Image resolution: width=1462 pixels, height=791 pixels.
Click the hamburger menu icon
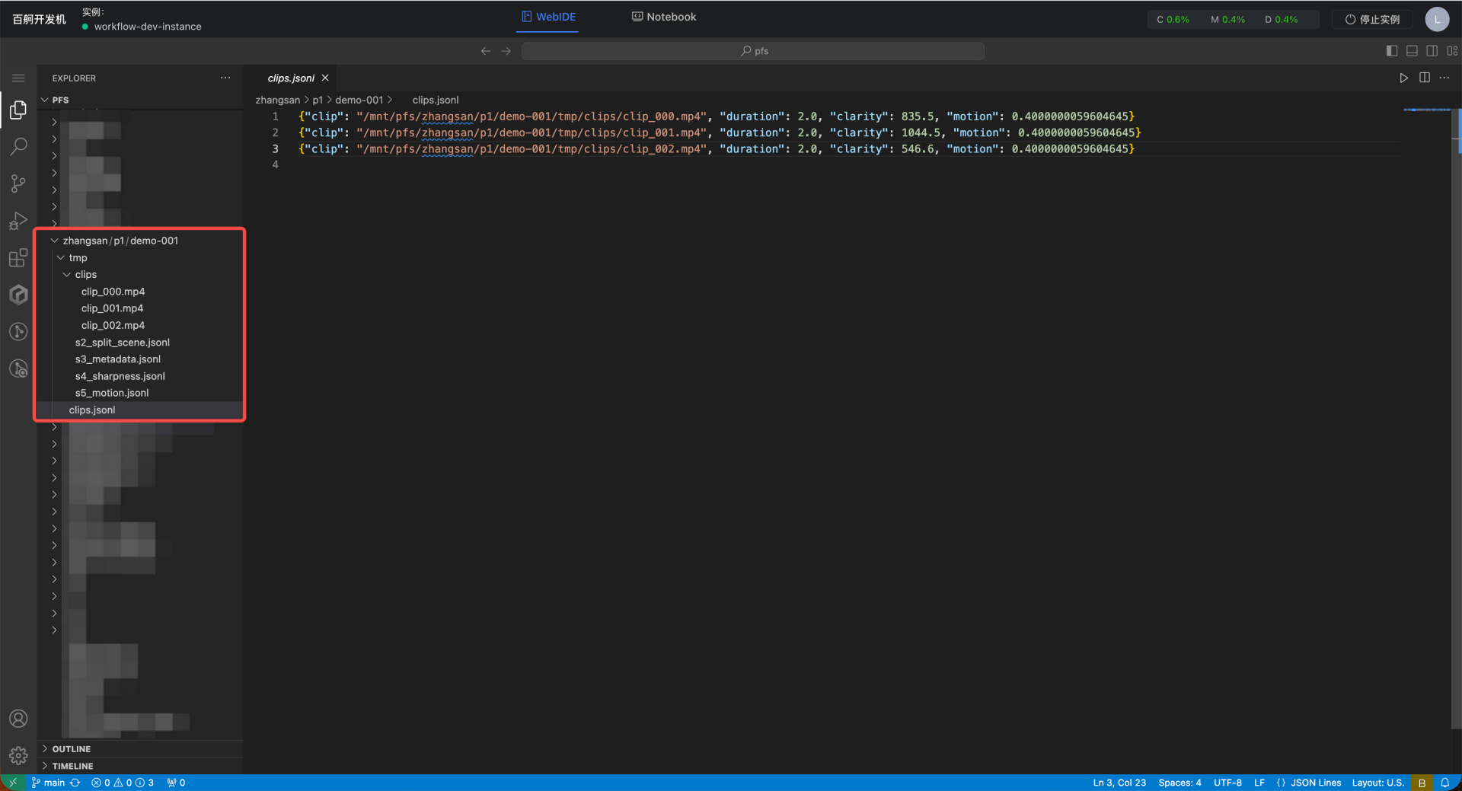pyautogui.click(x=18, y=78)
